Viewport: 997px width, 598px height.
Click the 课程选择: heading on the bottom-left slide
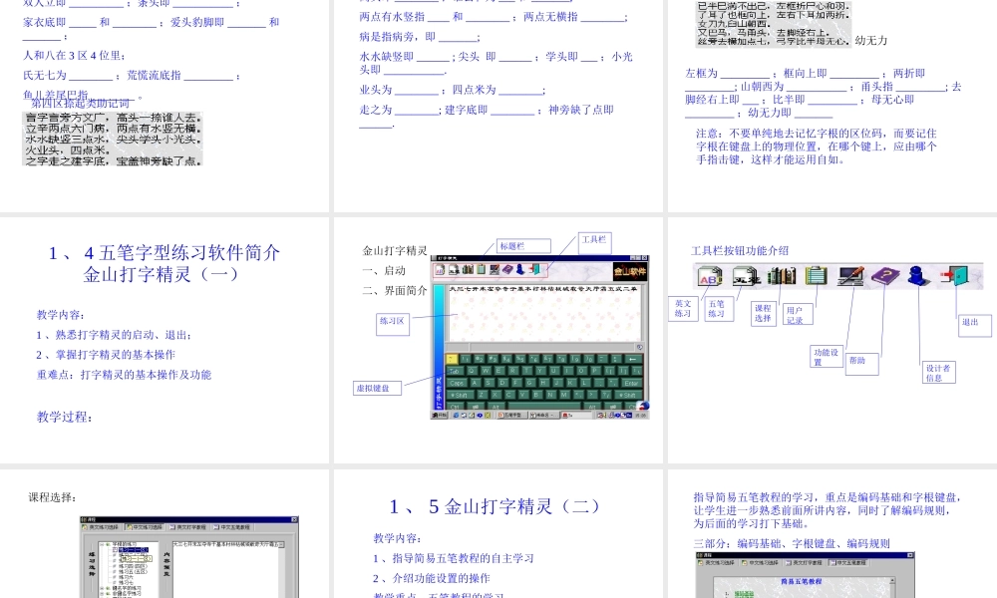point(52,497)
